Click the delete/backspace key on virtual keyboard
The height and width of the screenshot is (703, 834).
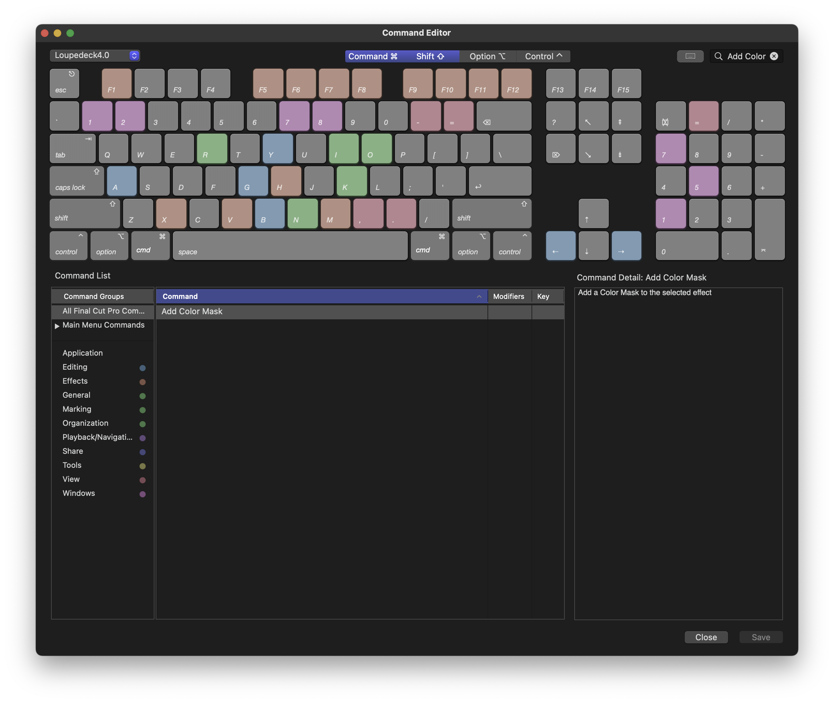[x=503, y=116]
